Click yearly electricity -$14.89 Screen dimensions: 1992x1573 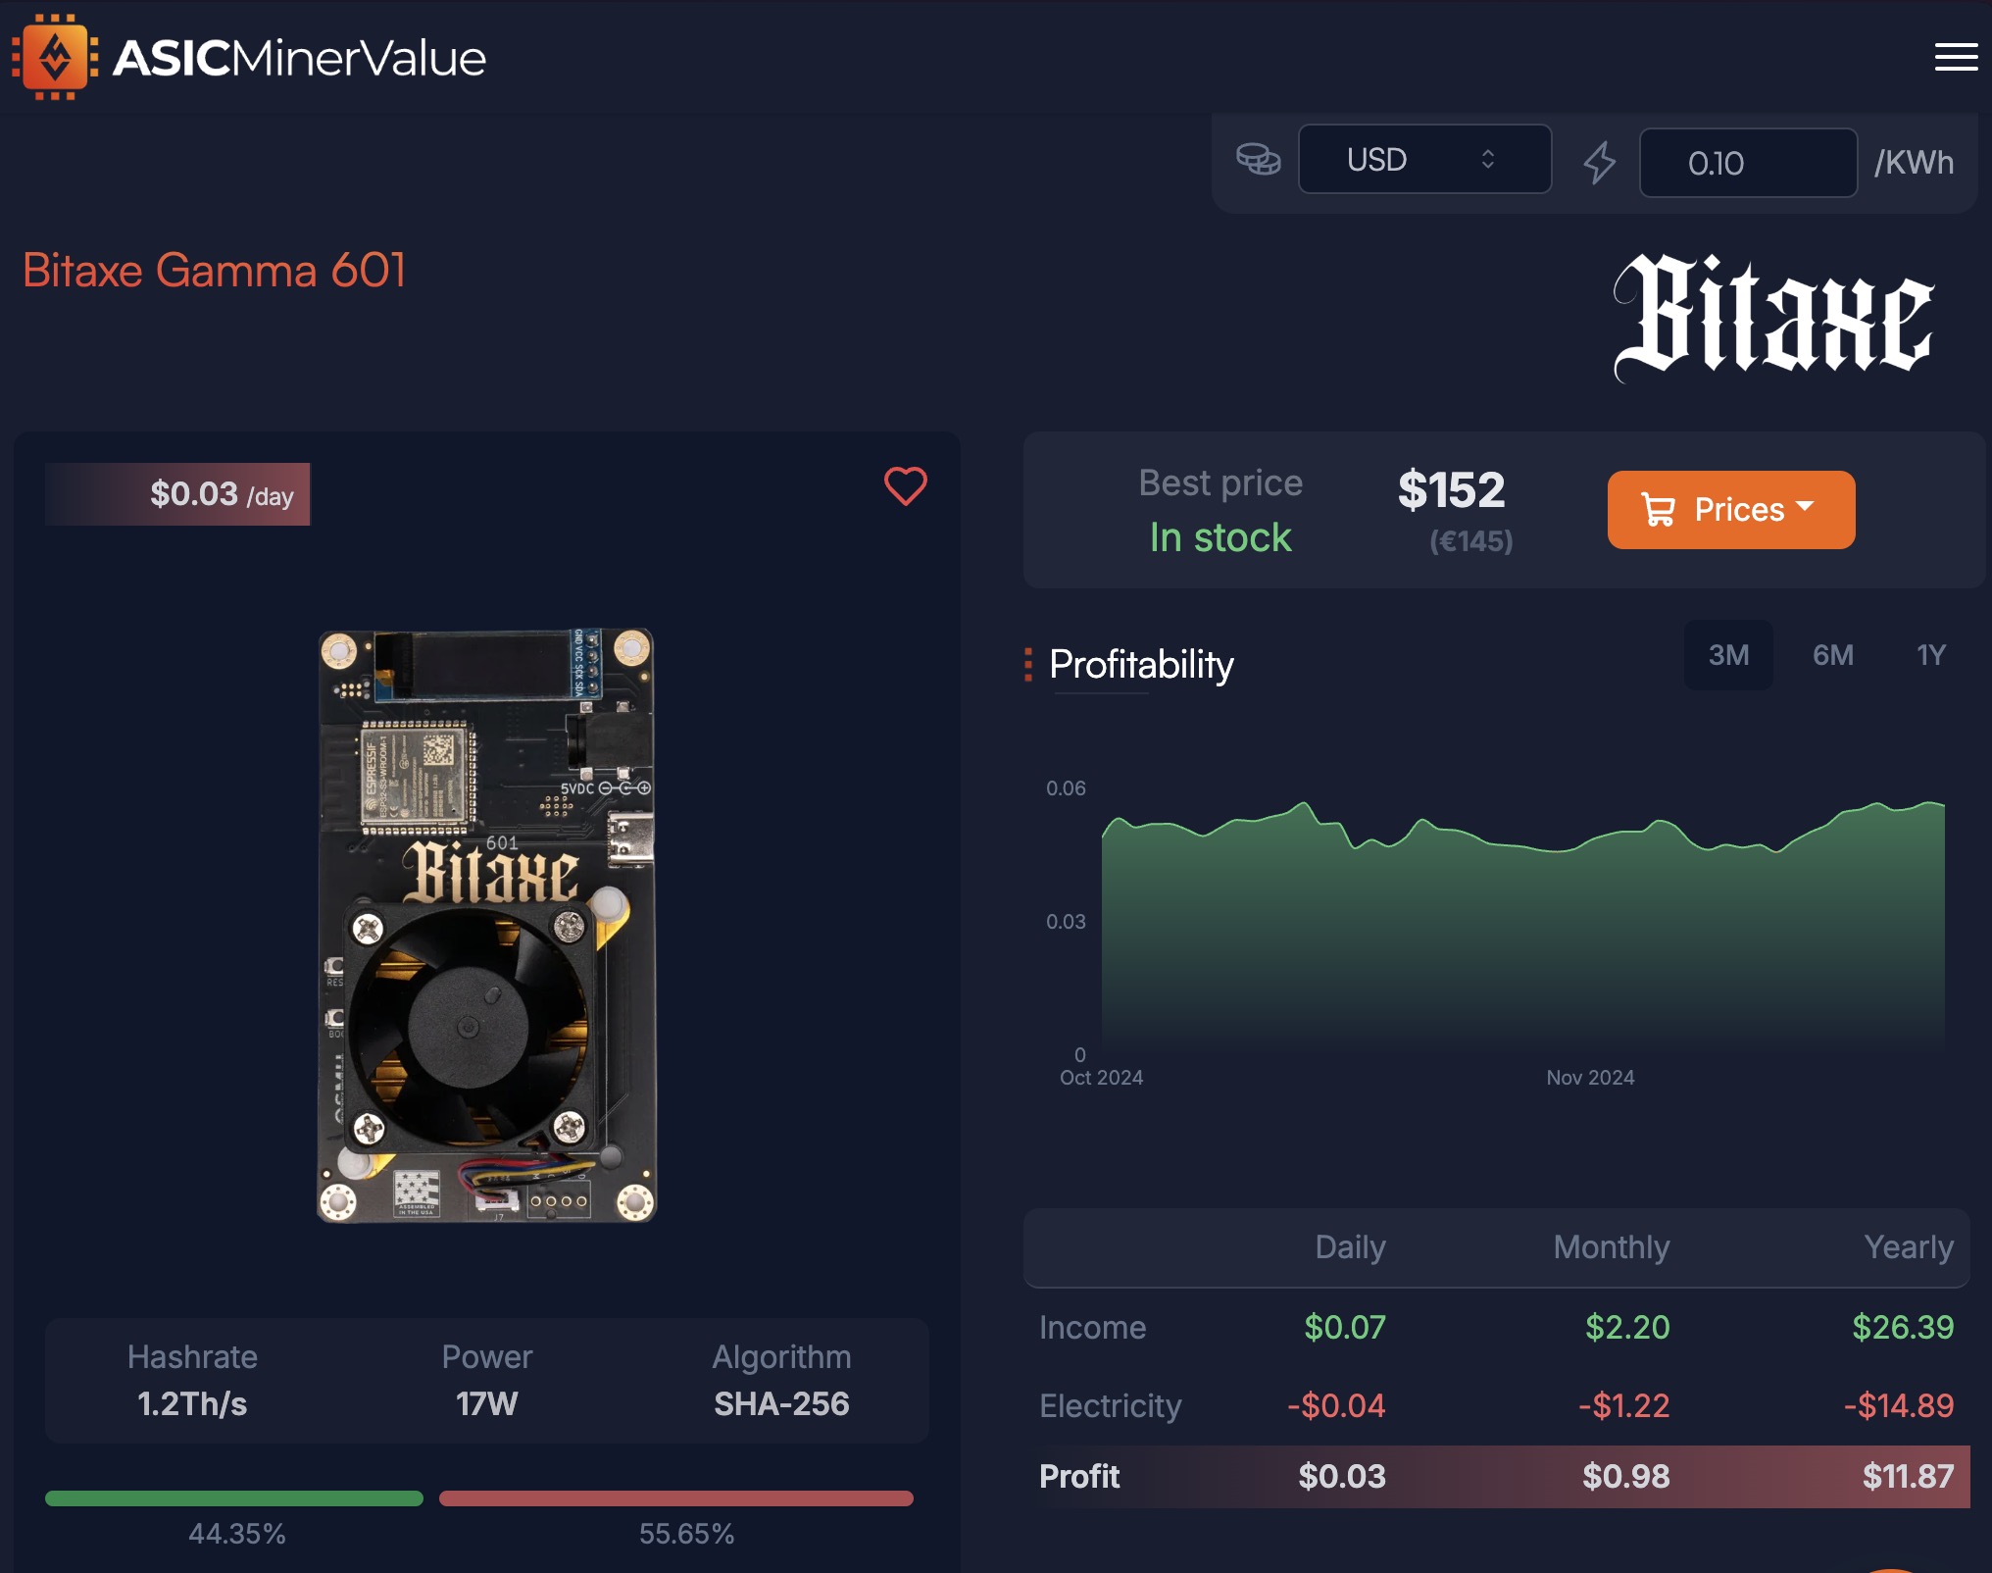point(1899,1405)
